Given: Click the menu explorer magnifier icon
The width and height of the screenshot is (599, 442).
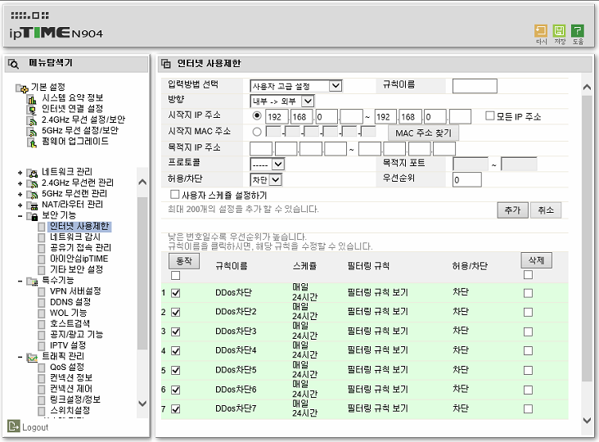Looking at the screenshot, I should click(13, 64).
